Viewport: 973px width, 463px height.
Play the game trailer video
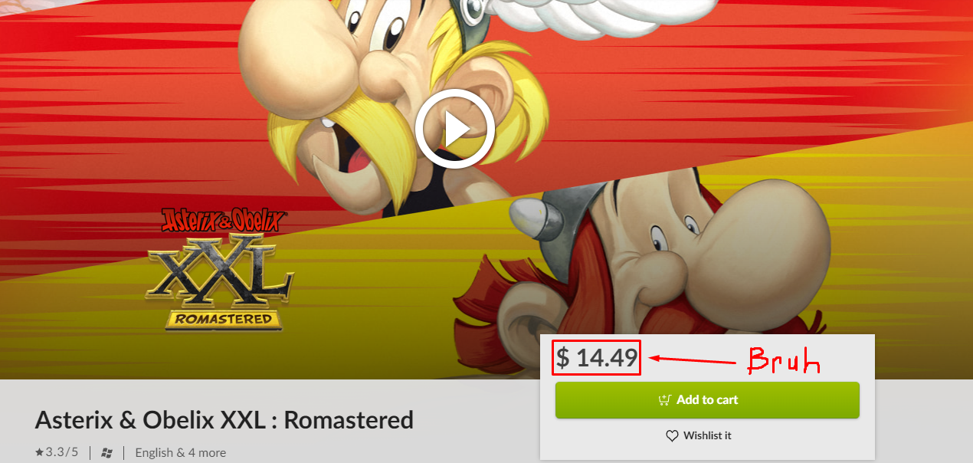[455, 129]
